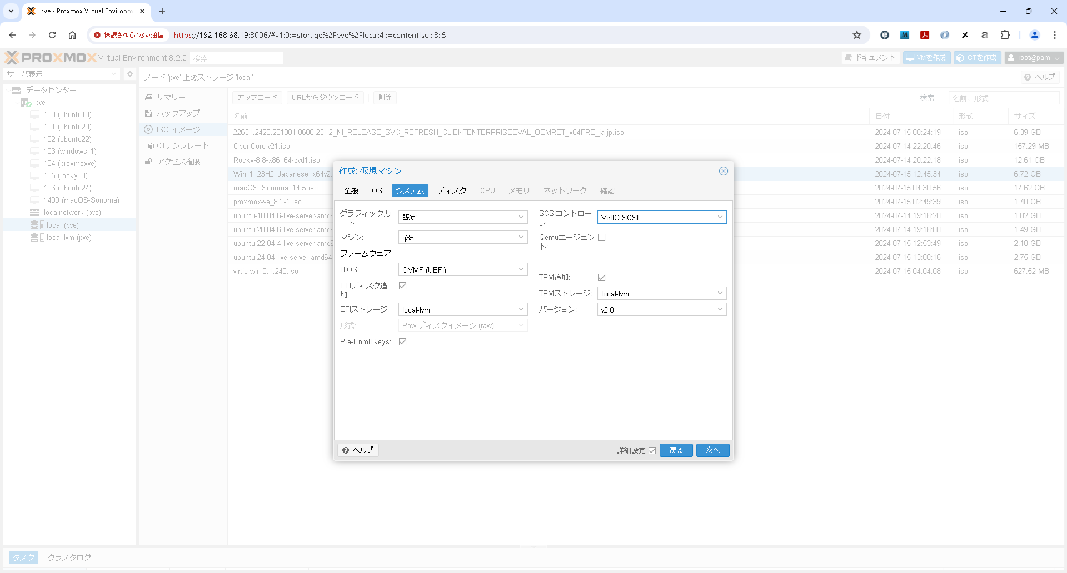The image size is (1067, 573).
Task: Open the Documentation (ドキュメント) button
Action: (870, 58)
